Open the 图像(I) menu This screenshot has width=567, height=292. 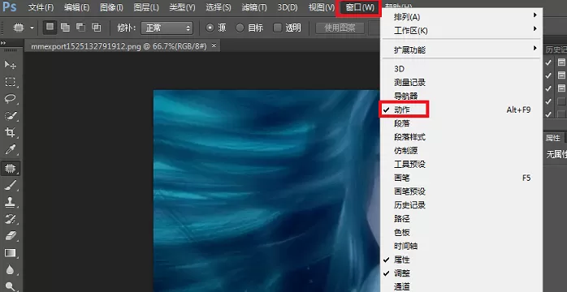pyautogui.click(x=111, y=7)
